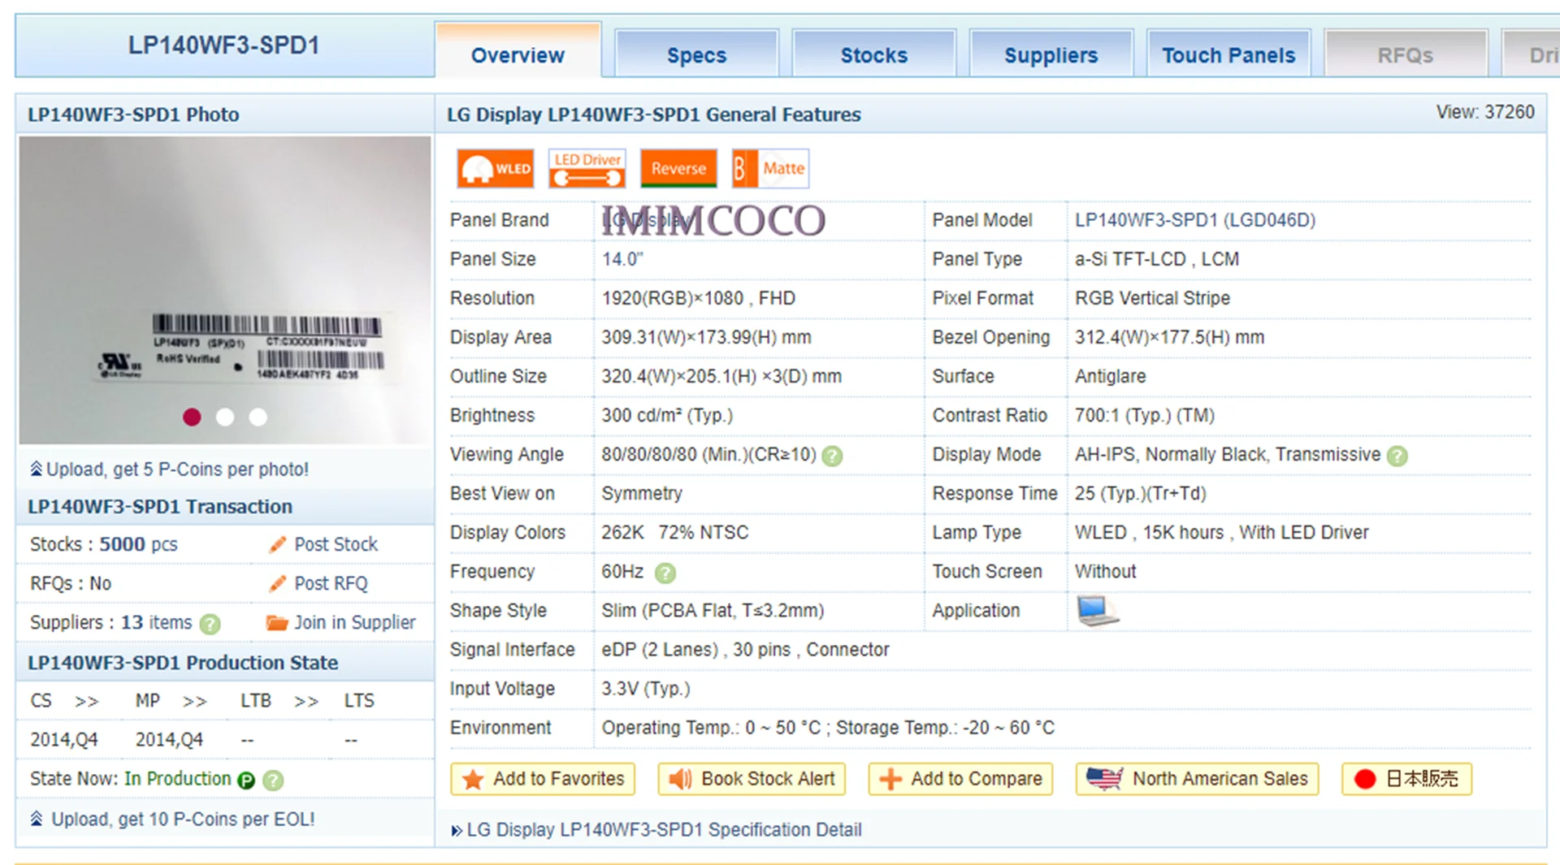Click the View: 37260 counter
Screen dimensions: 1560x865
(x=1485, y=112)
